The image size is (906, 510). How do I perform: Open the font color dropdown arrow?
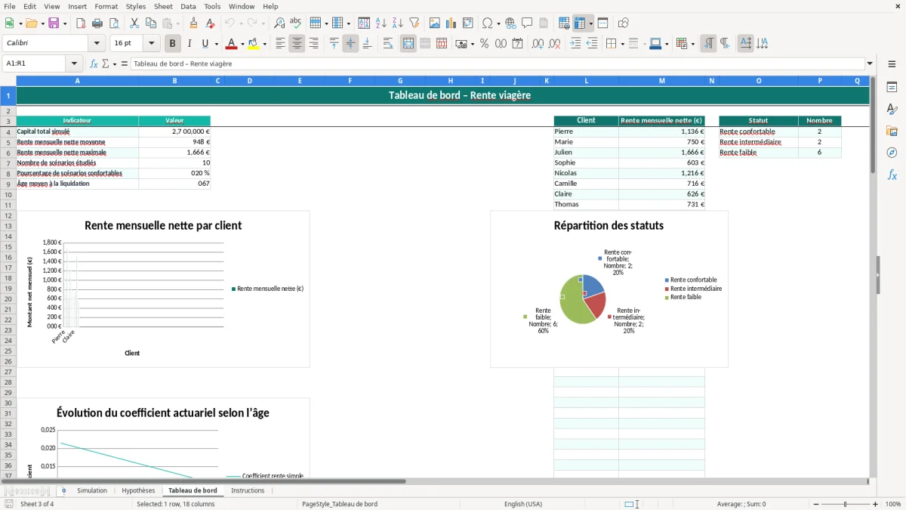(x=242, y=44)
